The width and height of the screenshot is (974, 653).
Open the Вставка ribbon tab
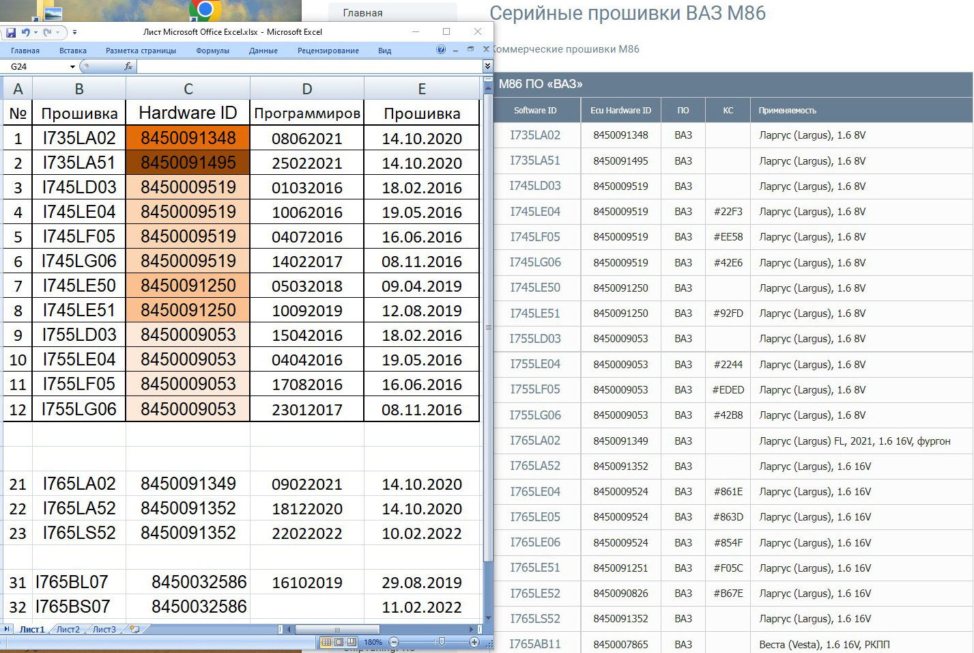(x=73, y=51)
